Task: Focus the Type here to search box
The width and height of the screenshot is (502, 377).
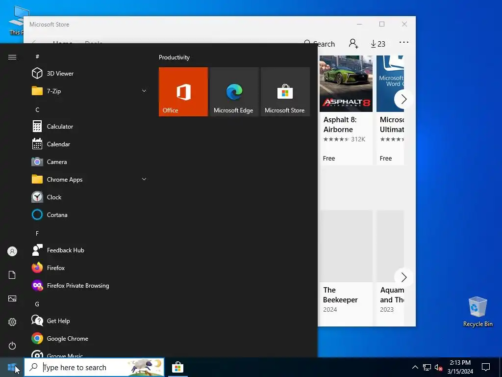Action: point(94,367)
